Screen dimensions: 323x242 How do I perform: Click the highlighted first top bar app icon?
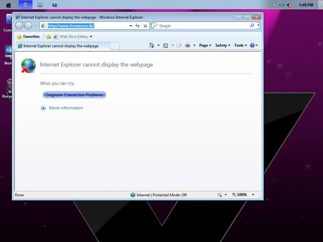coord(26,4)
